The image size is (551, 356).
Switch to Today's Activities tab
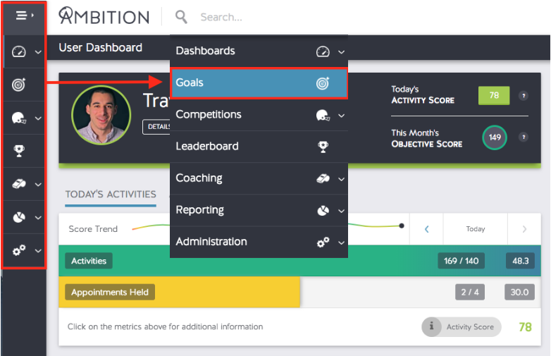click(111, 195)
